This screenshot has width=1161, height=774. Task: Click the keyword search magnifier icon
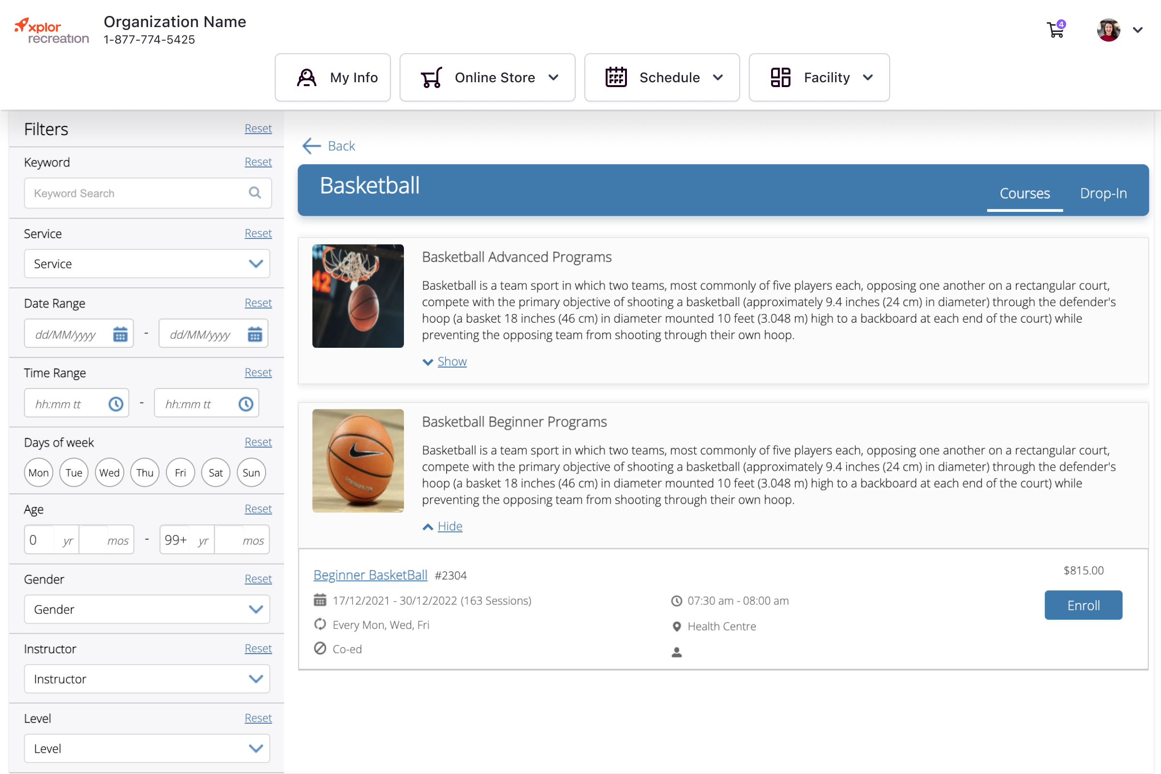[x=255, y=193]
